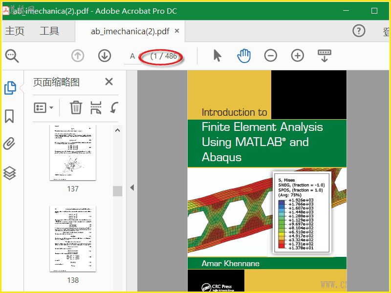This screenshot has width=391, height=293.
Task: Click the page count text (1 / 486)
Action: click(x=164, y=56)
